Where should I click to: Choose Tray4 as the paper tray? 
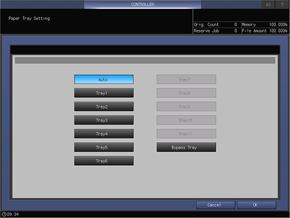tap(104, 134)
